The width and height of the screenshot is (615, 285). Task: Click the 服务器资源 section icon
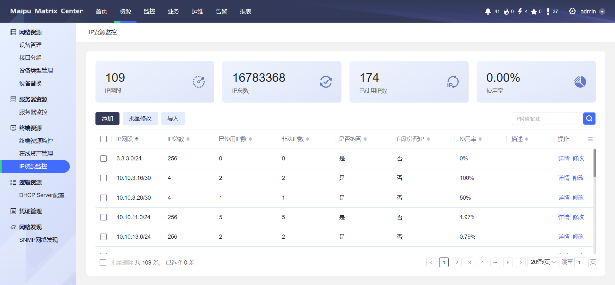coord(13,99)
